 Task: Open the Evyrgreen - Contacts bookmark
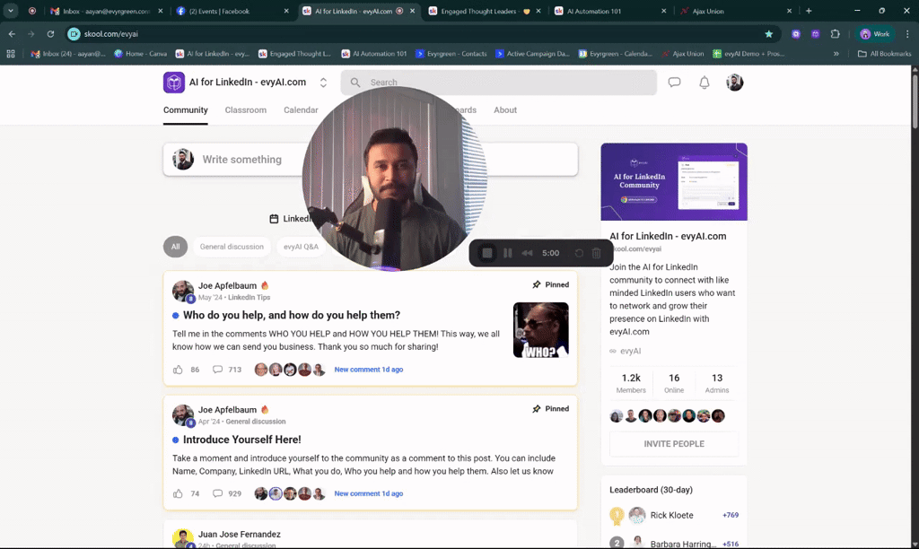[451, 53]
